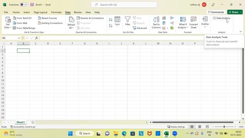Import data From Text/CSV
The width and height of the screenshot is (245, 138).
[22, 18]
